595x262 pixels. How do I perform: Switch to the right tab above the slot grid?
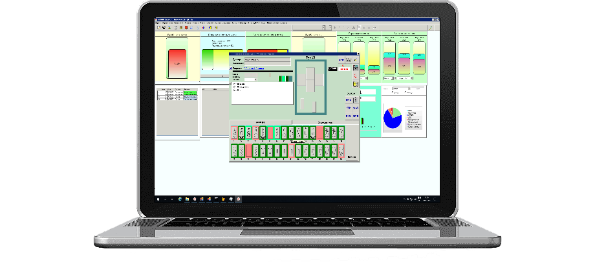[x=325, y=122]
